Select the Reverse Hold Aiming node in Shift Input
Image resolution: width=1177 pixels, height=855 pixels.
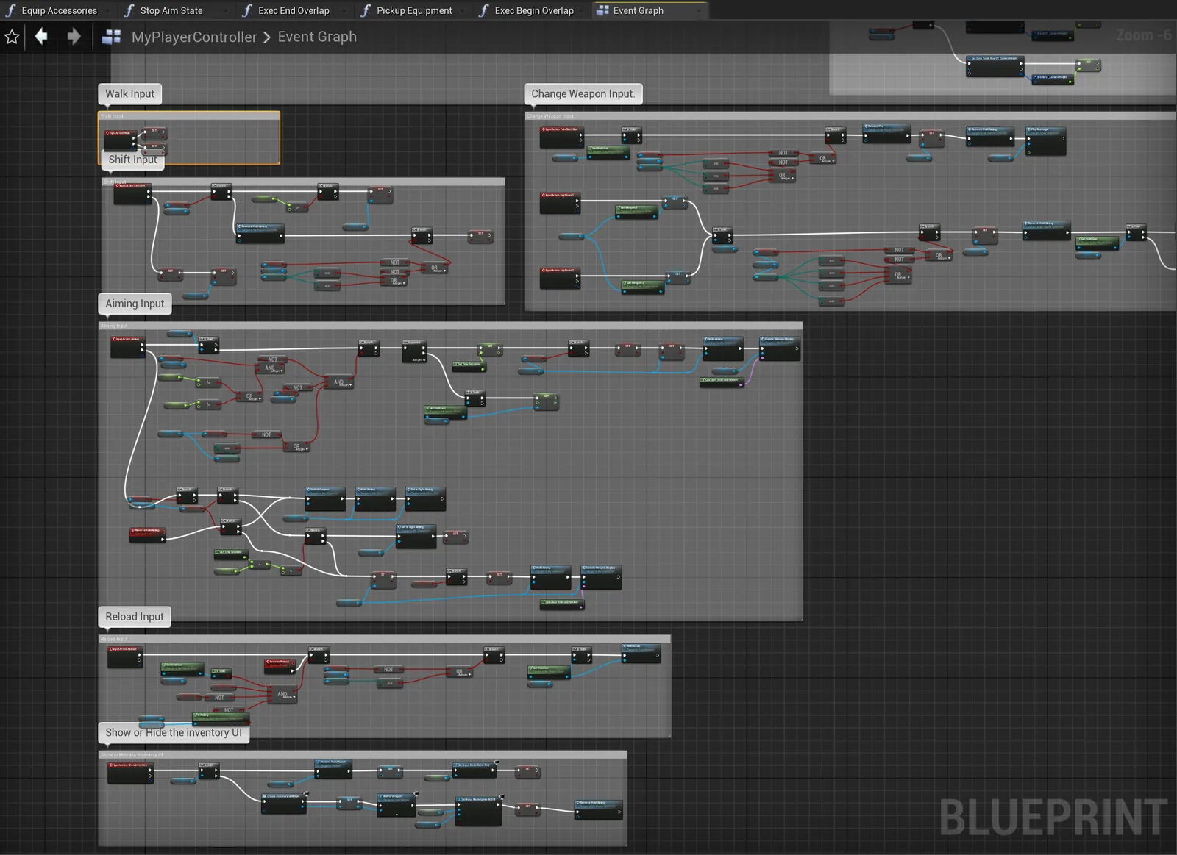pos(260,233)
